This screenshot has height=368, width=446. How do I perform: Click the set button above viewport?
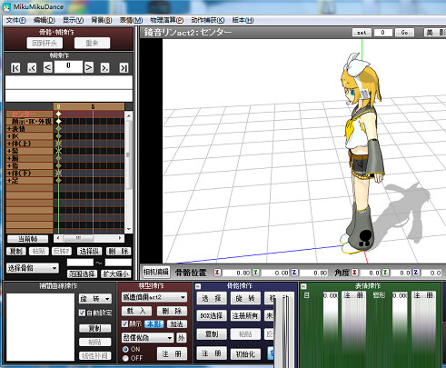pyautogui.click(x=362, y=33)
